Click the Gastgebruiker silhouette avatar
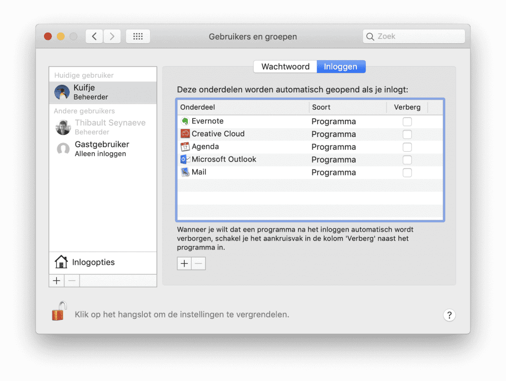Viewport: 506px width, 381px height. tap(63, 149)
